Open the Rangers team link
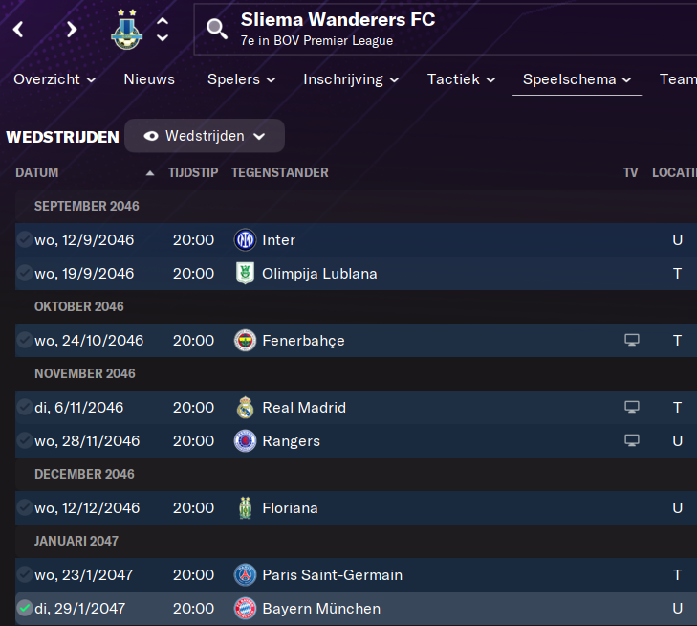The height and width of the screenshot is (626, 697). pos(291,441)
